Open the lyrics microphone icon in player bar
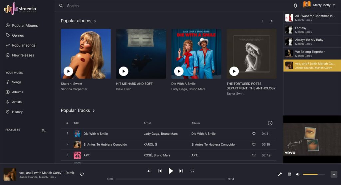 tap(280, 174)
